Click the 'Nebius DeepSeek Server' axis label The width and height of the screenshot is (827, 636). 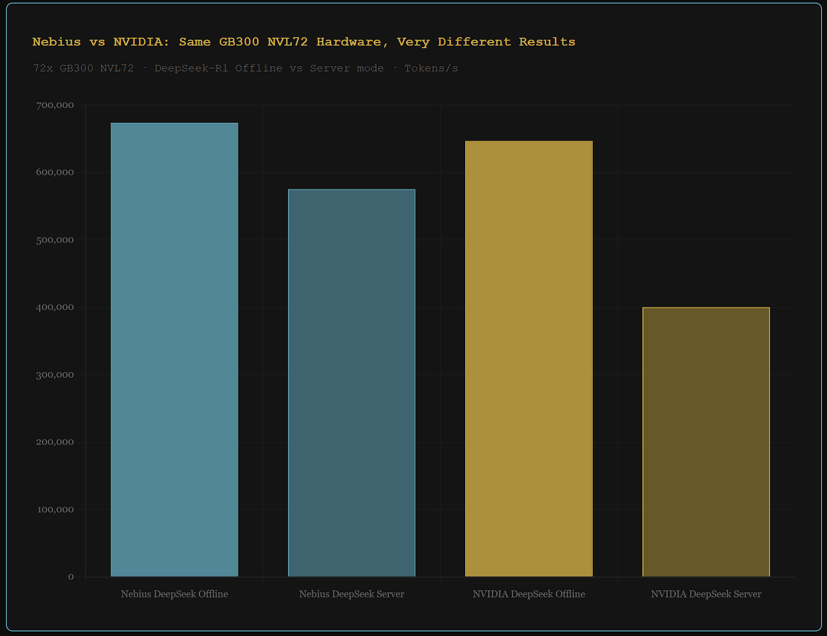click(352, 594)
